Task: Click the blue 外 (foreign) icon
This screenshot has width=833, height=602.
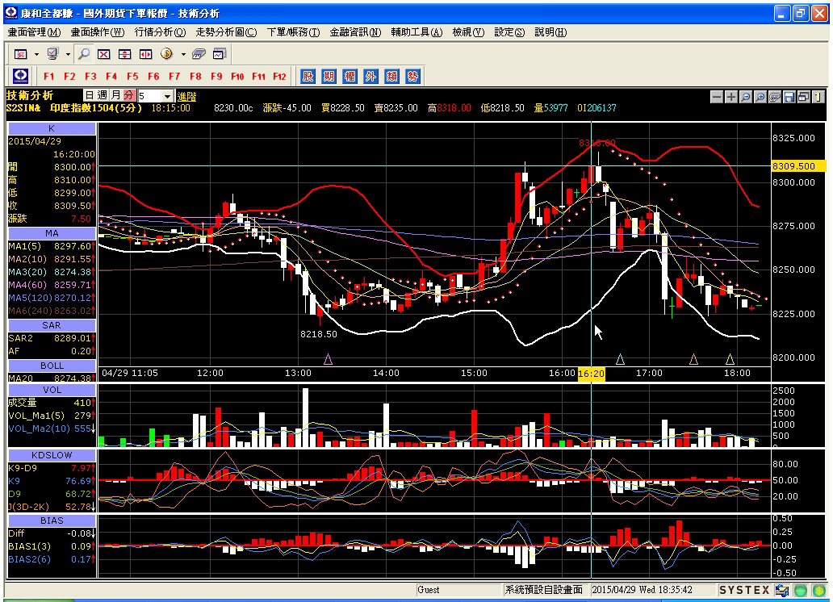Action: 370,76
